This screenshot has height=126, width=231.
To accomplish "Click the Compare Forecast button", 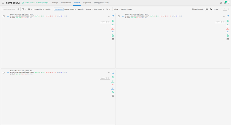I will click(126, 9).
